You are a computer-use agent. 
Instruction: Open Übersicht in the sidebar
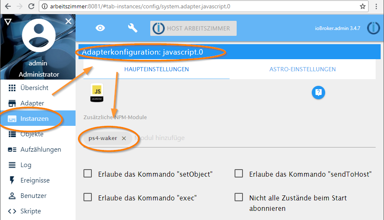(38, 88)
